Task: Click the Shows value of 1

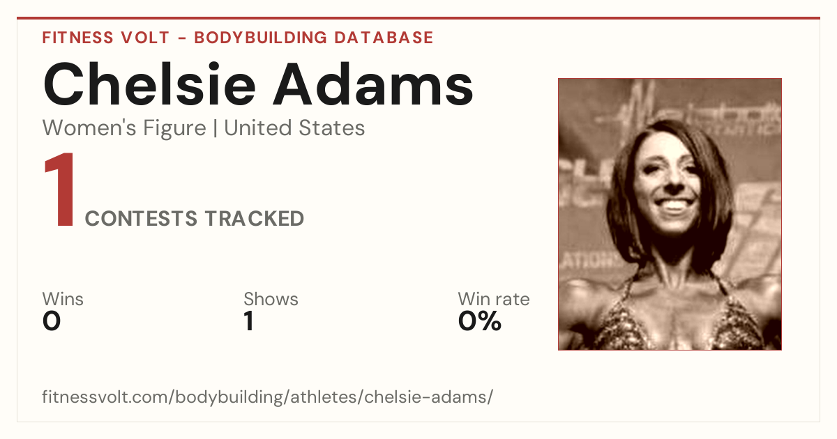Action: [249, 321]
